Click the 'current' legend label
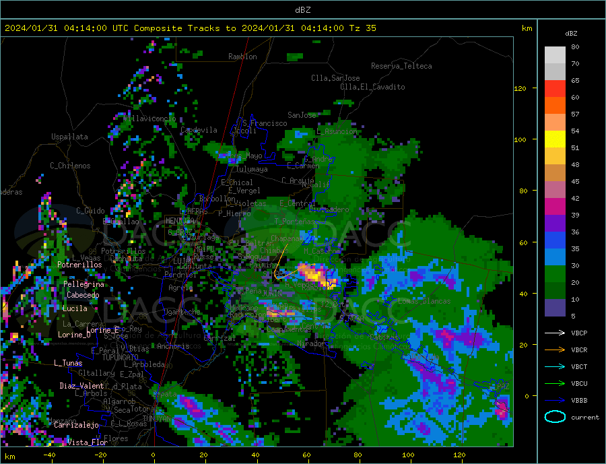 pyautogui.click(x=585, y=418)
